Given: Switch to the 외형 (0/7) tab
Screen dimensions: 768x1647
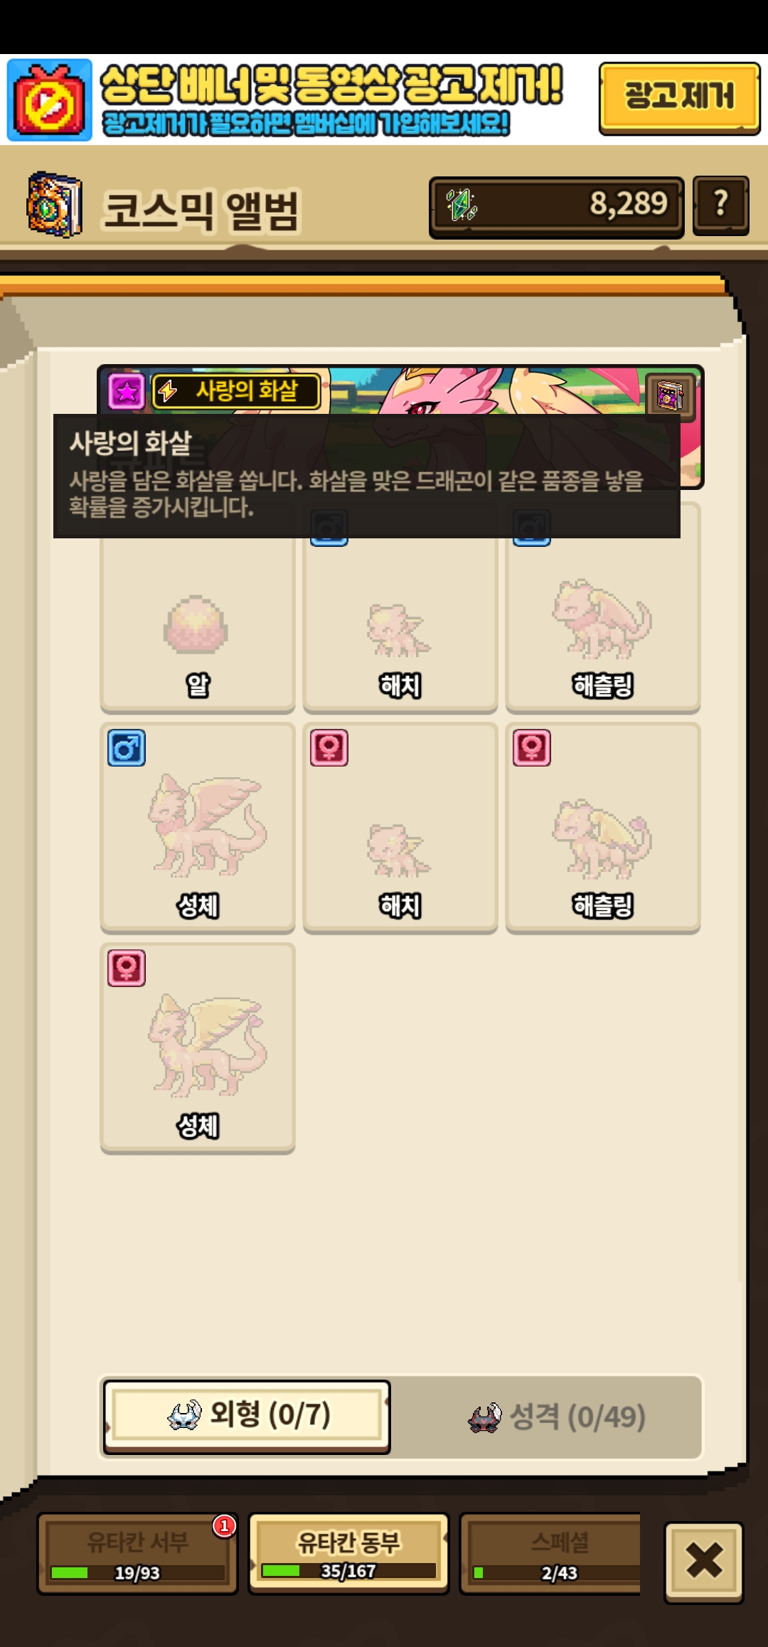Looking at the screenshot, I should pos(247,1417).
